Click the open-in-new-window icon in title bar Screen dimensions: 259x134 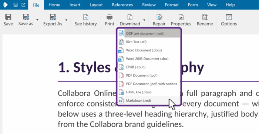23,5
